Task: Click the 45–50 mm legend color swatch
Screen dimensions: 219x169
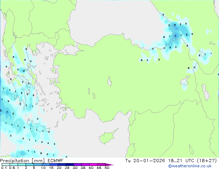Action: (102, 165)
